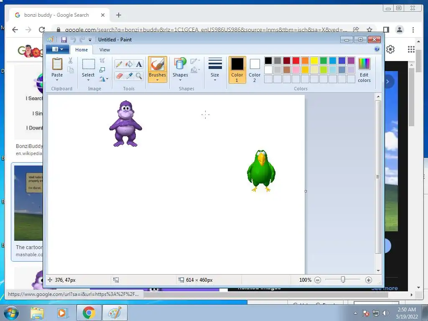Click the Select rectangle icon
The width and height of the screenshot is (428, 321).
89,64
